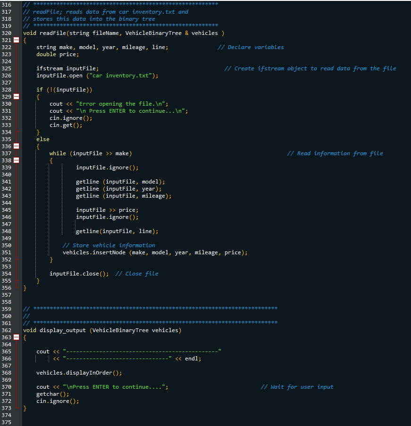The image size is (411, 426).
Task: Click the "\n Press ENTER to continue...\n" string
Action: pyautogui.click(x=131, y=111)
